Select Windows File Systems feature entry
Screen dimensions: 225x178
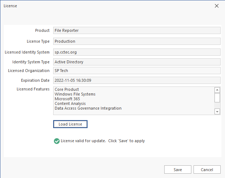(x=75, y=94)
